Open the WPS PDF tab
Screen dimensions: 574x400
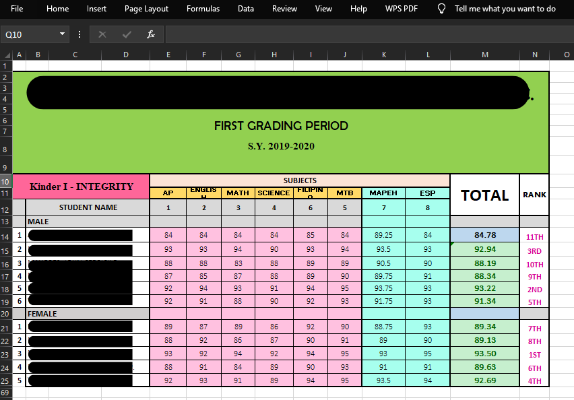[x=402, y=9]
